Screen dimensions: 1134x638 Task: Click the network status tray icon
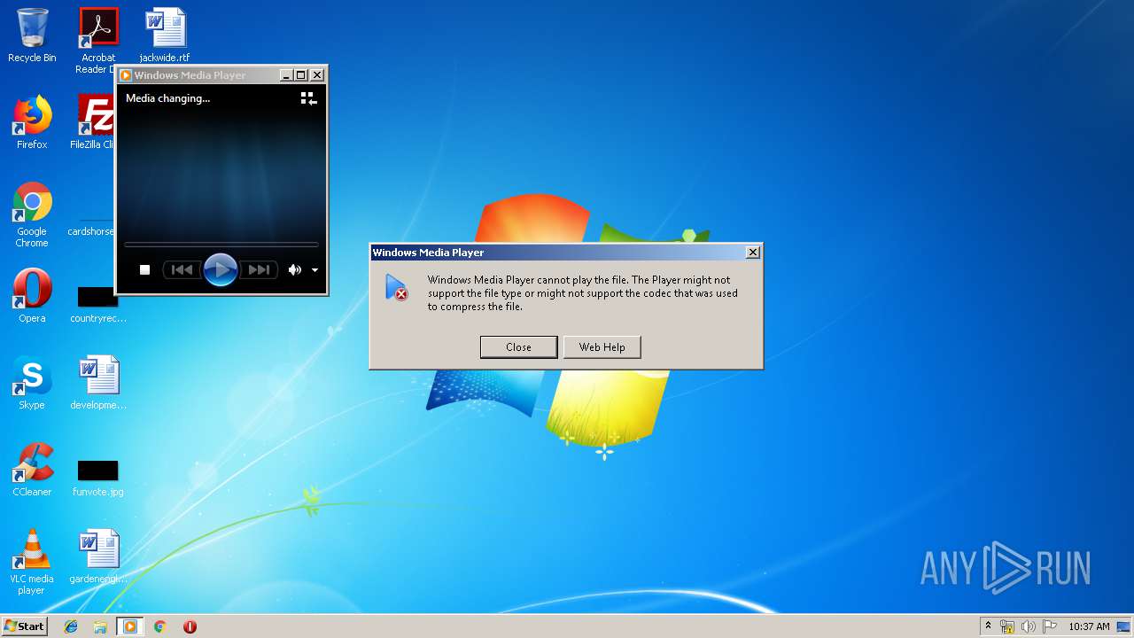tap(1007, 626)
